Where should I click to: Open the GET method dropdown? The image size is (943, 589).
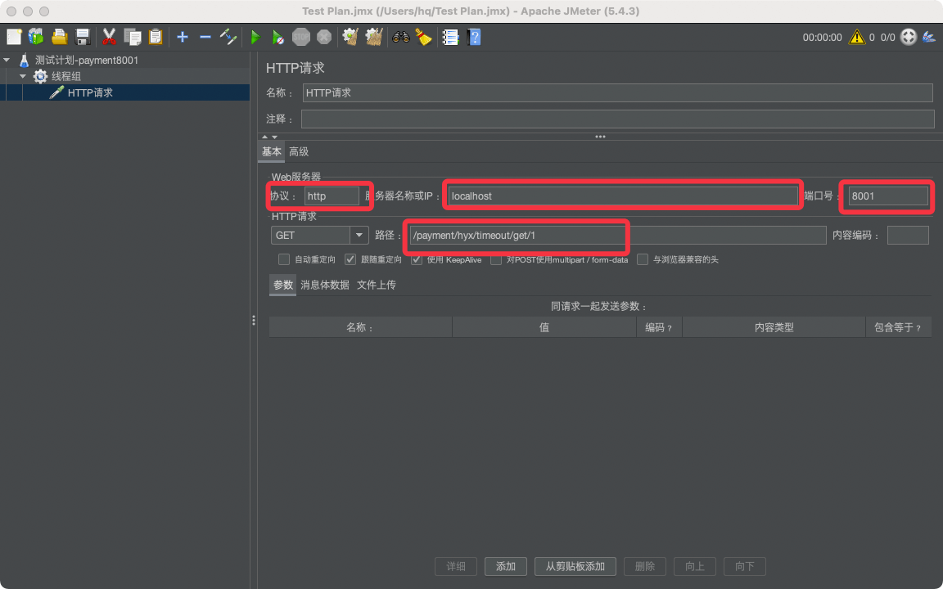tap(359, 235)
